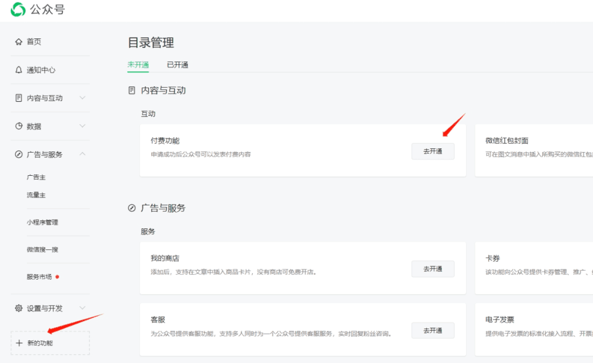Click the compass icon beside 广告与服务 in sidebar
The width and height of the screenshot is (593, 363).
[19, 154]
